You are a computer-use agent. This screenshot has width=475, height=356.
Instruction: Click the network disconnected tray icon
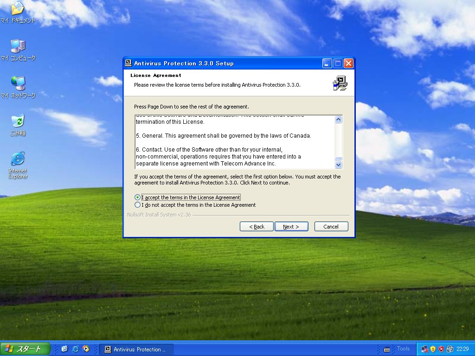425,350
